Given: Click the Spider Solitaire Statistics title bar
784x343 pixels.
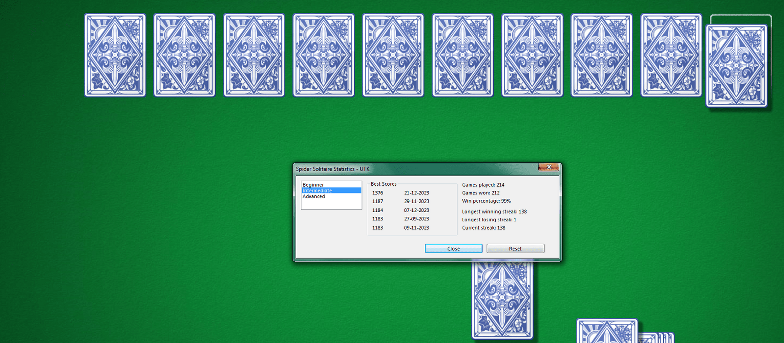Looking at the screenshot, I should [412, 169].
